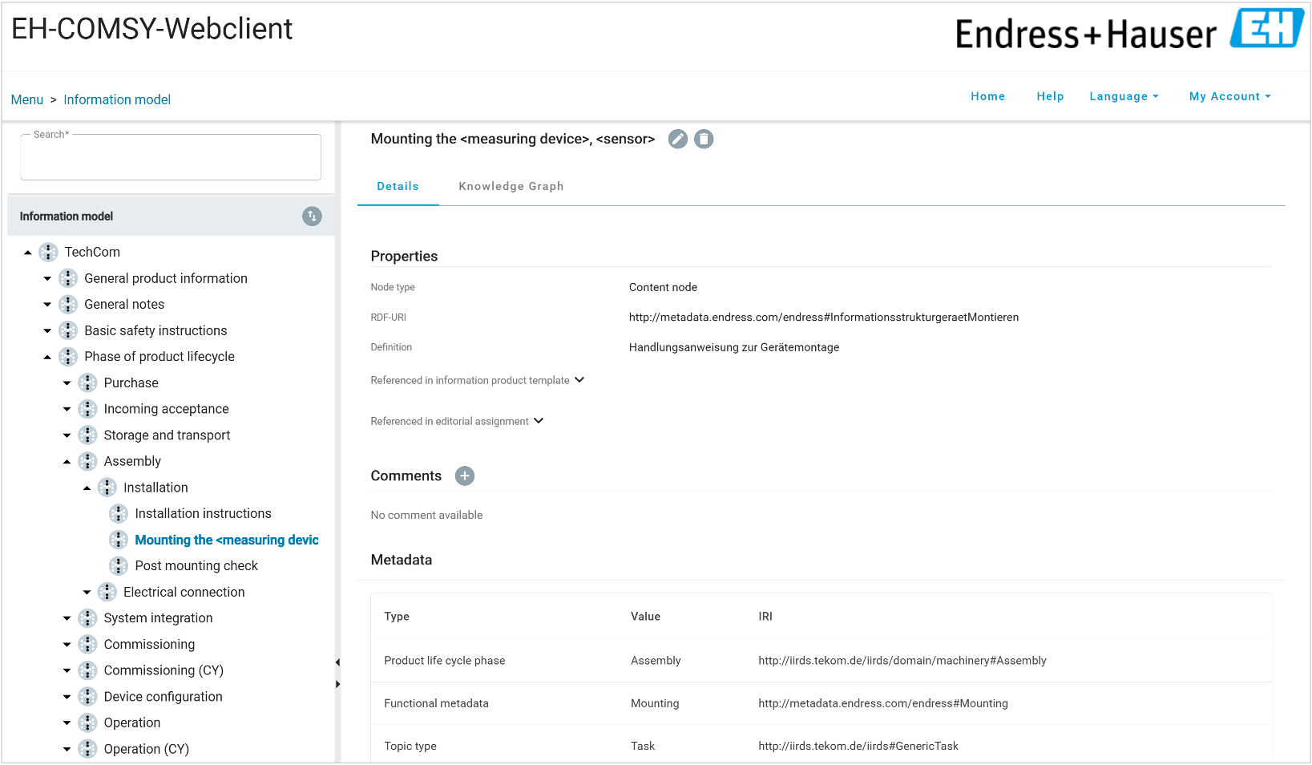Click the edit pencil icon beside title
This screenshot has height=765, width=1312.
(678, 139)
